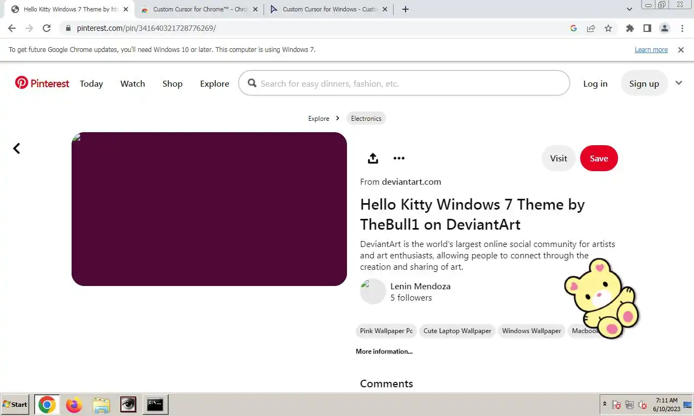Switch to Custom Cursor for Chrome tab
The image size is (694, 416).
click(x=200, y=9)
